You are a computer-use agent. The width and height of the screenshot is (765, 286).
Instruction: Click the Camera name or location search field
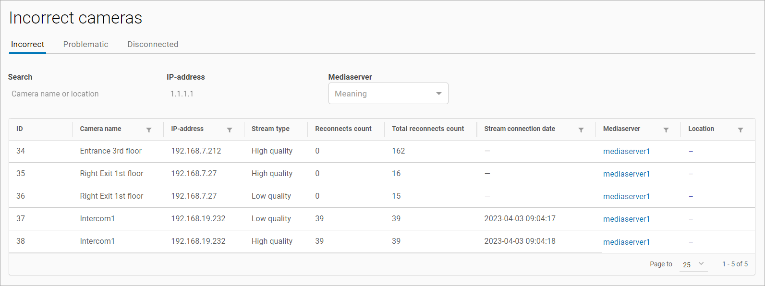click(83, 94)
